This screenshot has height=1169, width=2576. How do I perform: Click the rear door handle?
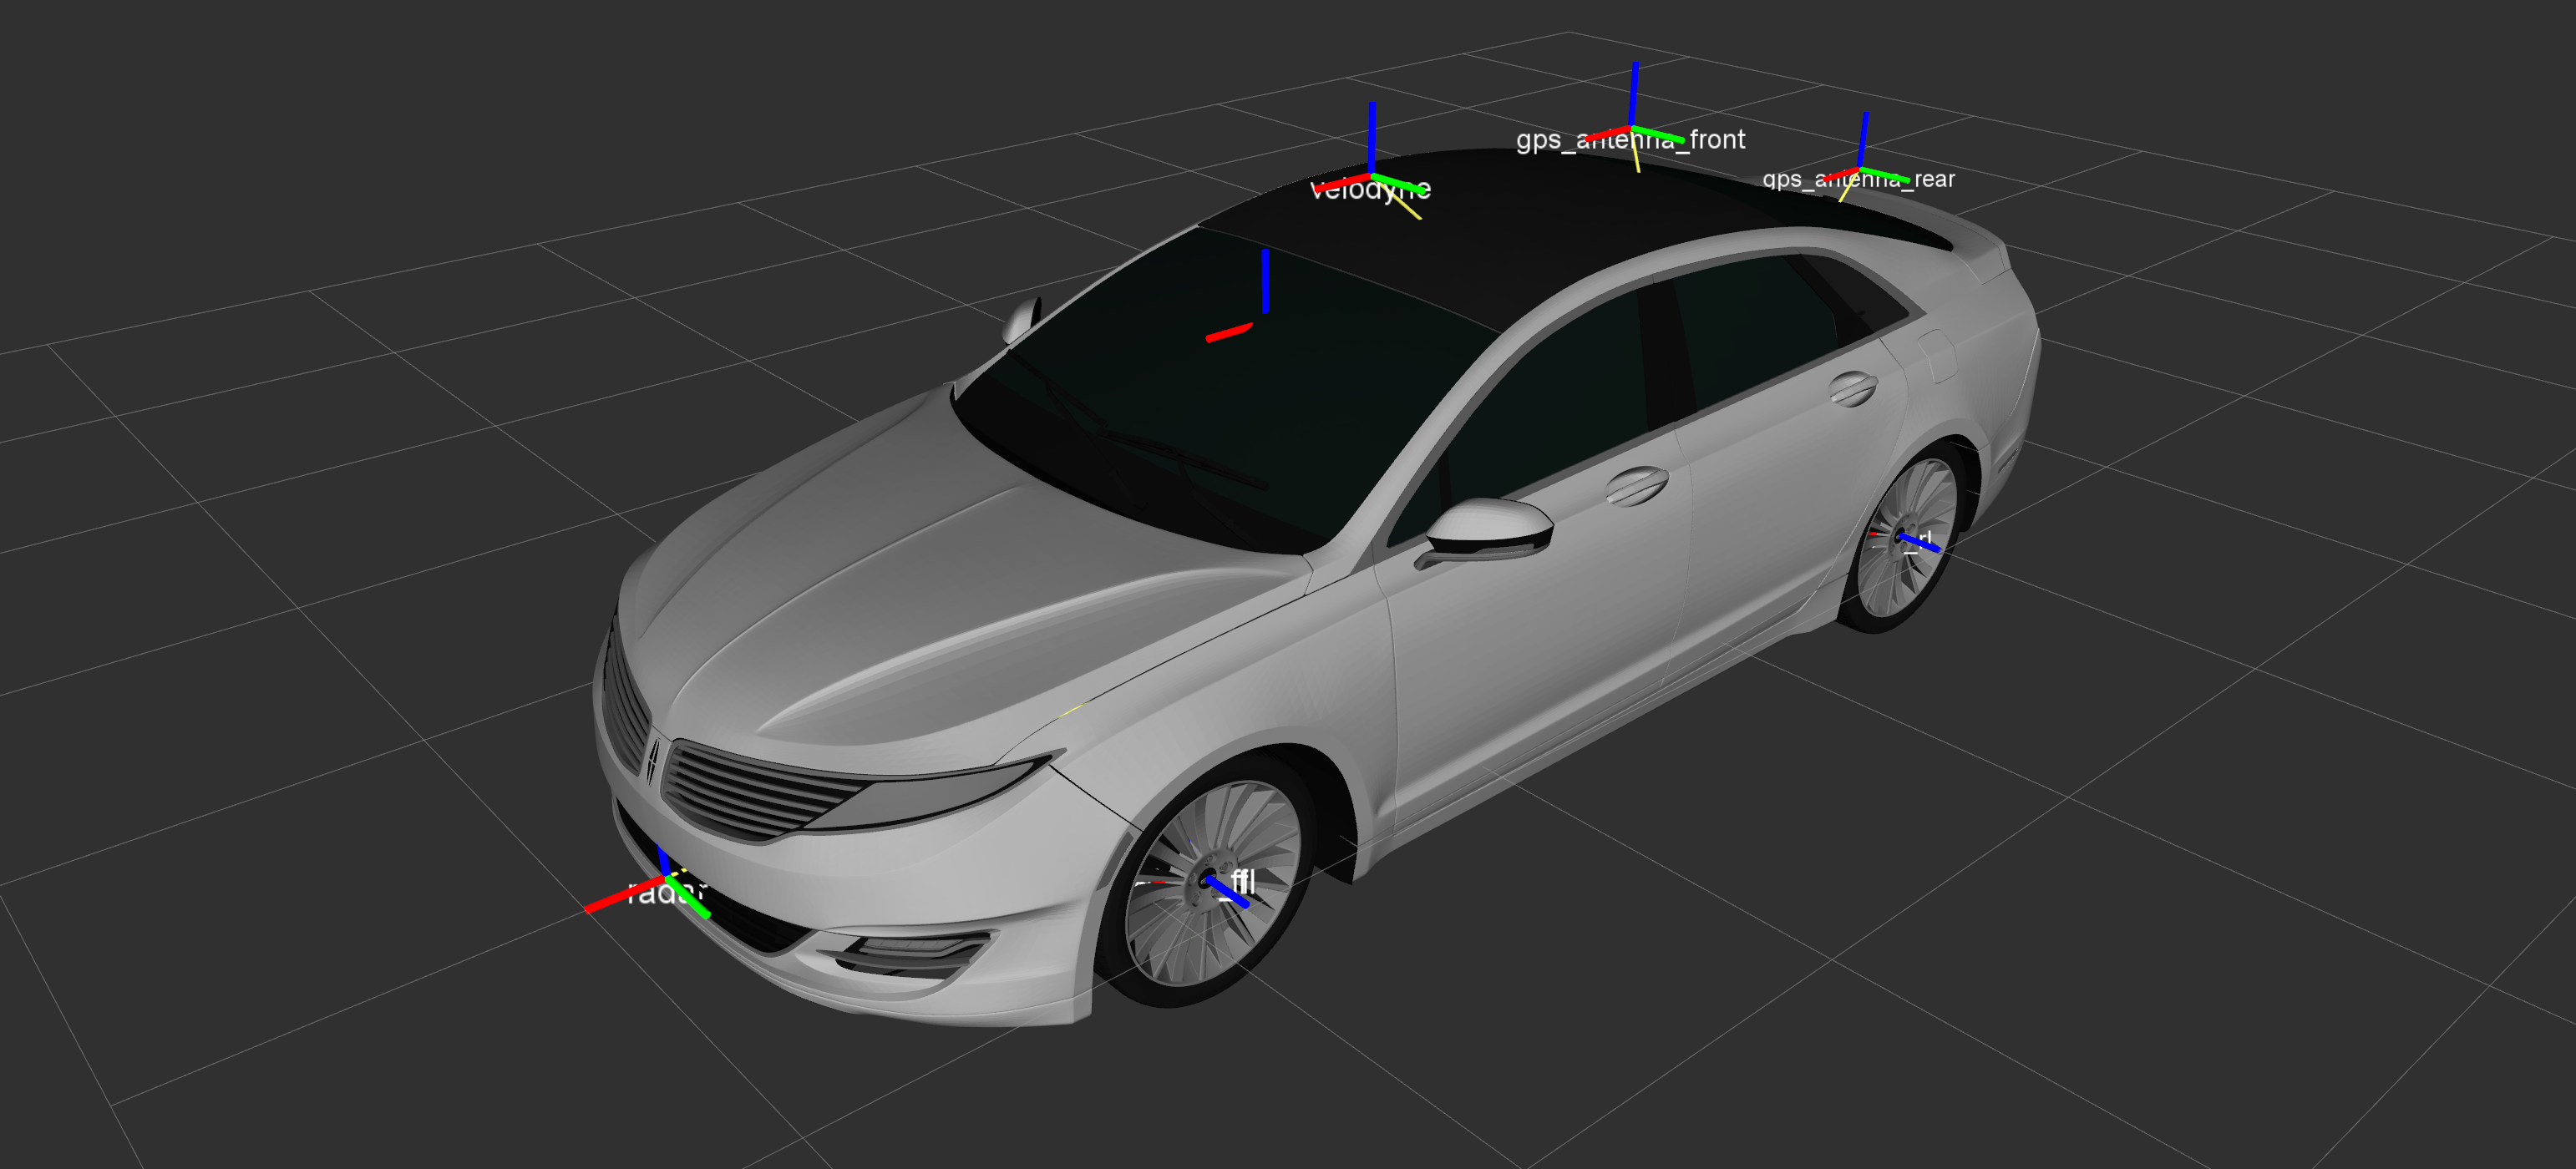tap(1852, 388)
